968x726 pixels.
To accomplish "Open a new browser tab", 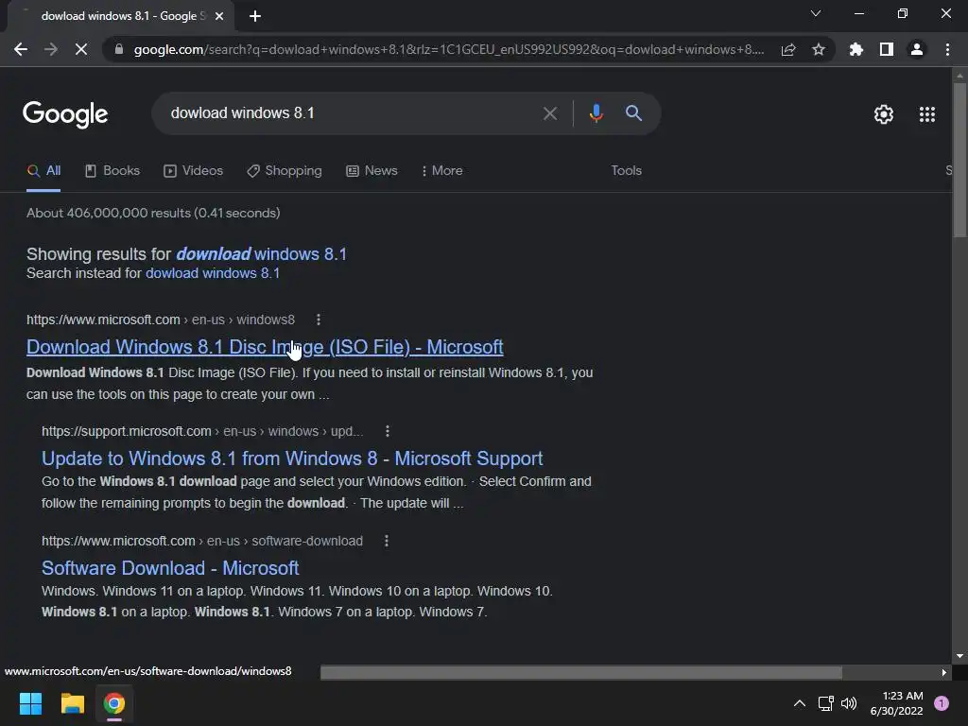I will coord(255,16).
